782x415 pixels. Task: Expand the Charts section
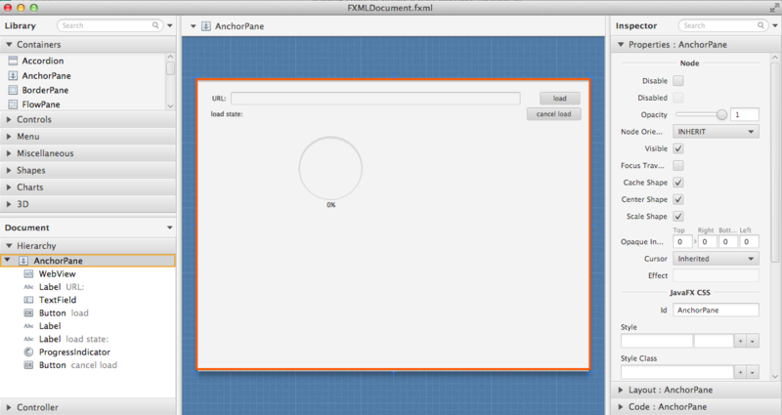click(9, 187)
